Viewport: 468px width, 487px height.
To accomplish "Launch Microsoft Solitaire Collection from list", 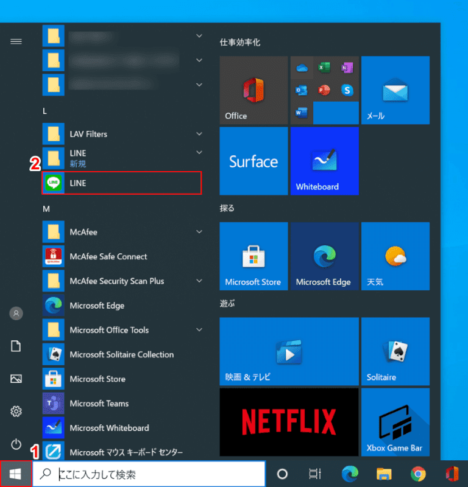I will pos(122,354).
